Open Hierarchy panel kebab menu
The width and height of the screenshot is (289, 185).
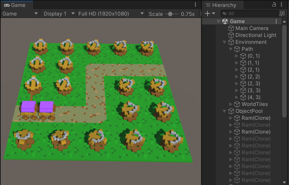(x=281, y=4)
